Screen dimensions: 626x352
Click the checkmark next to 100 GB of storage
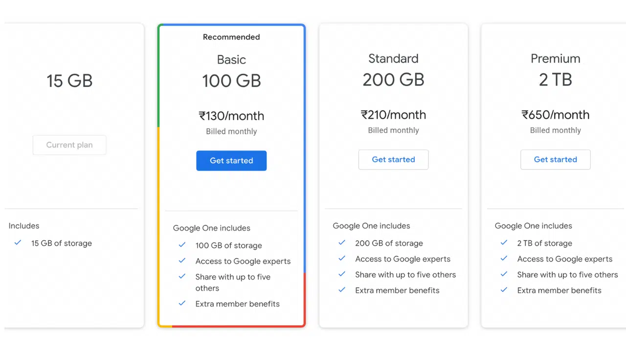click(182, 245)
